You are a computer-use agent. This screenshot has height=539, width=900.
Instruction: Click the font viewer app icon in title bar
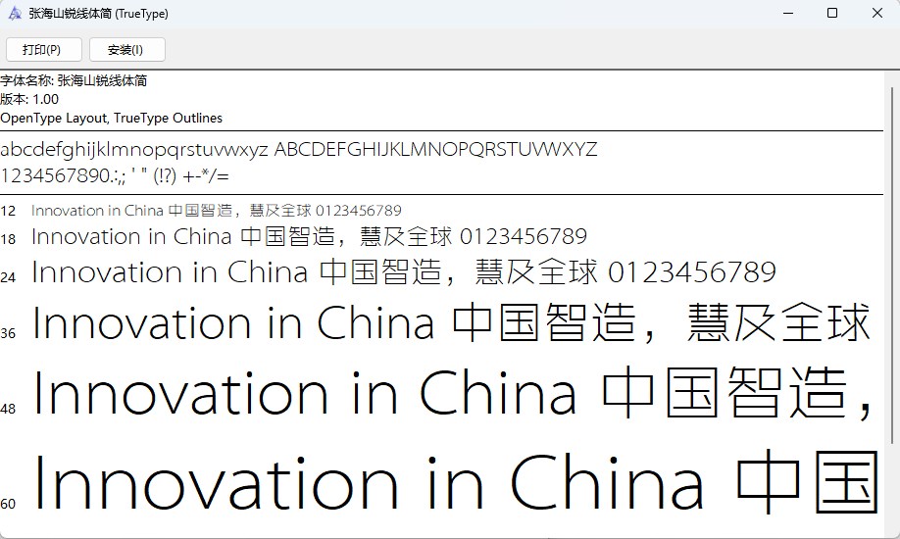(14, 13)
